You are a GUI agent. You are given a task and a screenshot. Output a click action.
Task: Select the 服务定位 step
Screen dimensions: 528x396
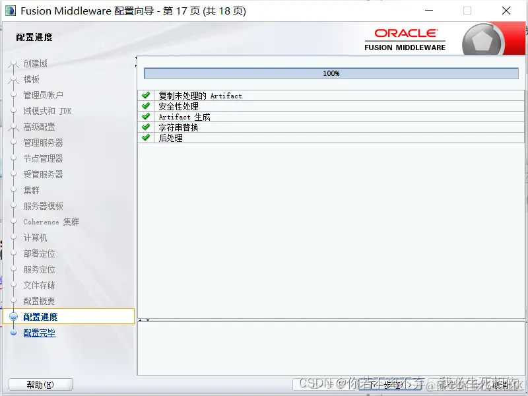point(39,269)
